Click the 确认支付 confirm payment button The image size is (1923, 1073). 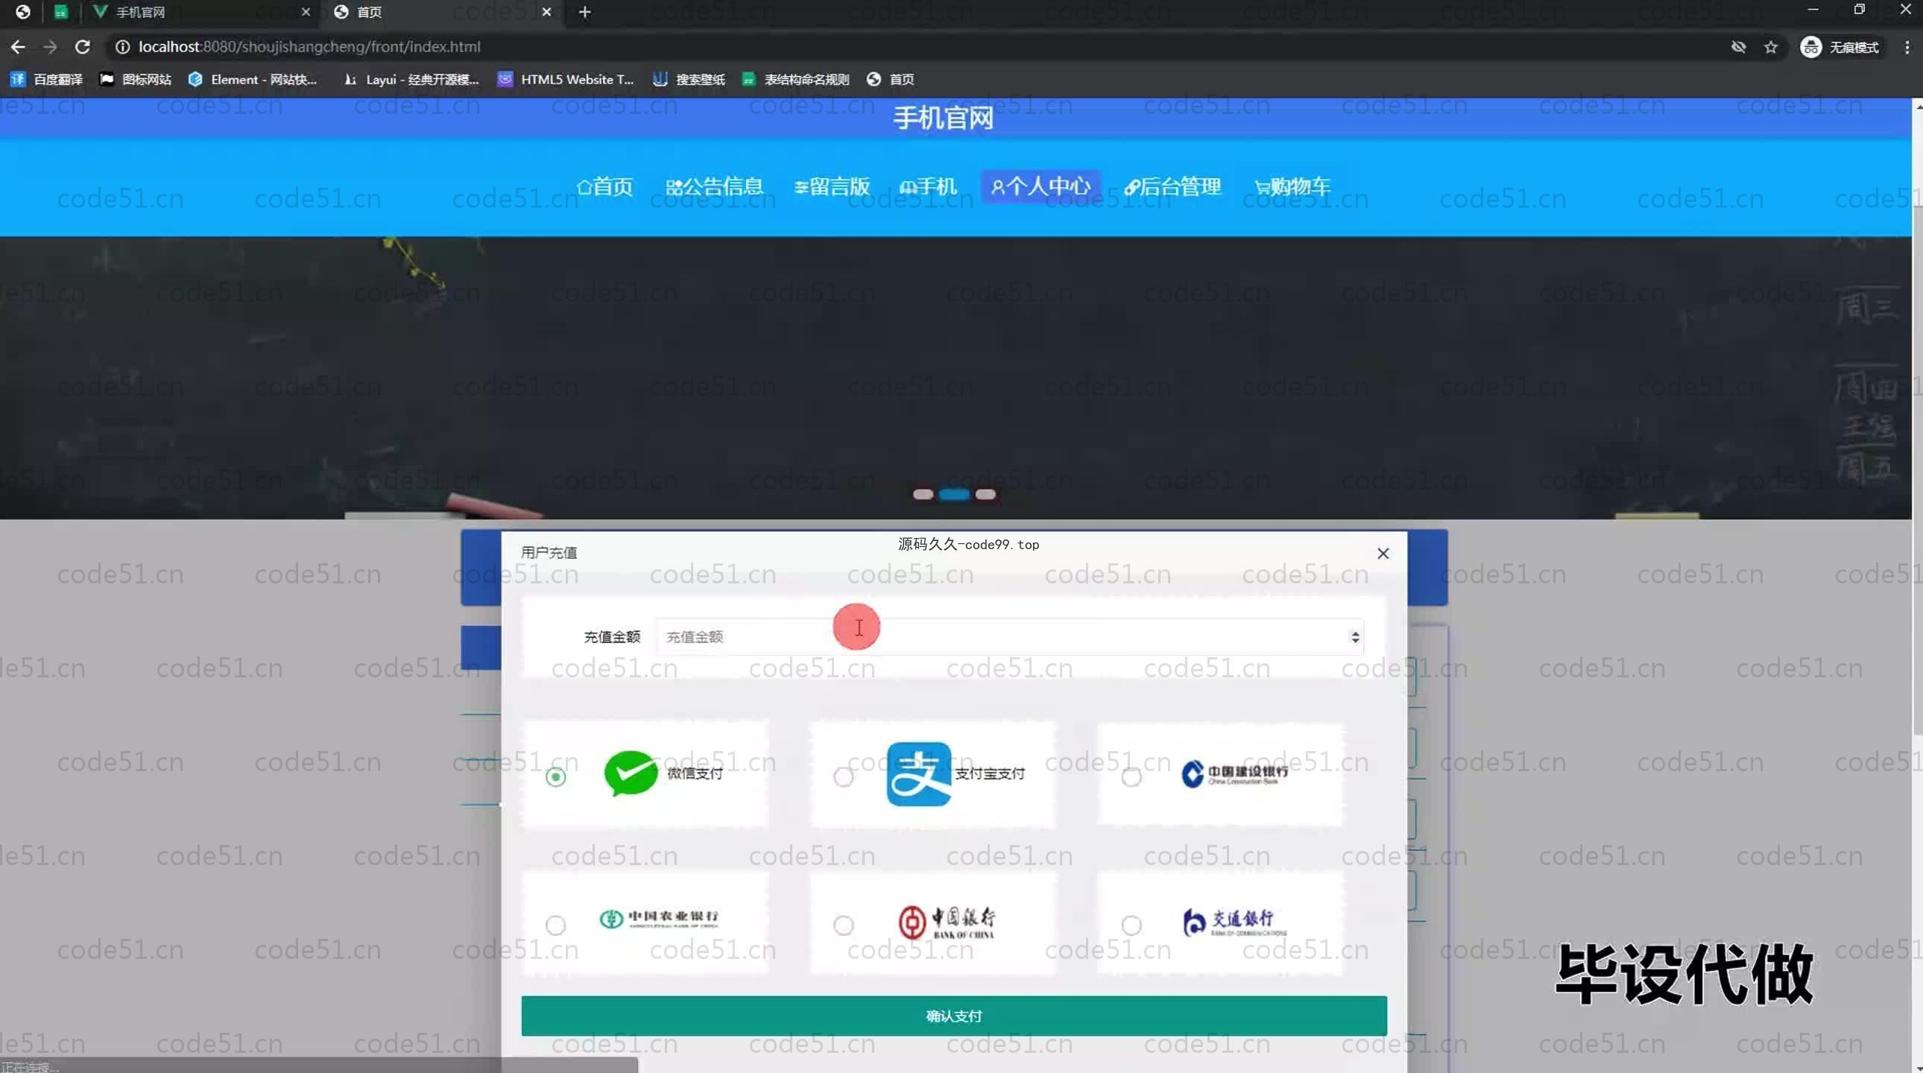tap(954, 1016)
